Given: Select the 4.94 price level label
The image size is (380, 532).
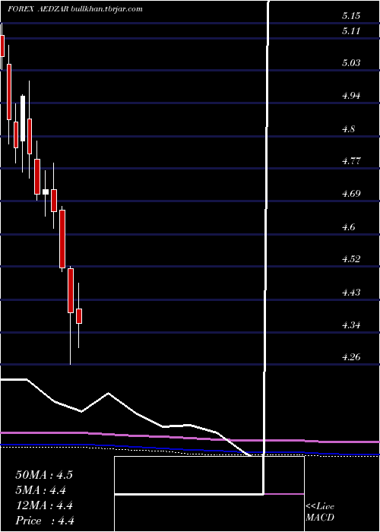Looking at the screenshot, I should point(351,96).
